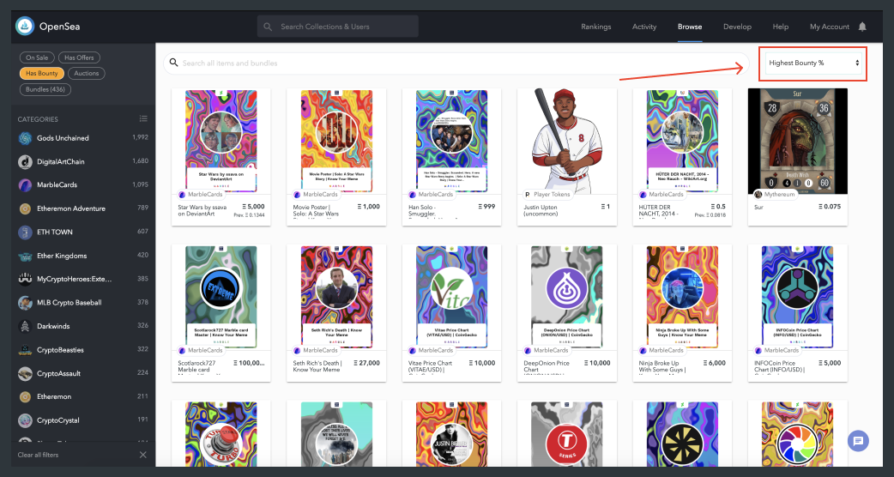The image size is (894, 477).
Task: Click the 1,992 count beside Gods Unchained
Action: pyautogui.click(x=140, y=137)
